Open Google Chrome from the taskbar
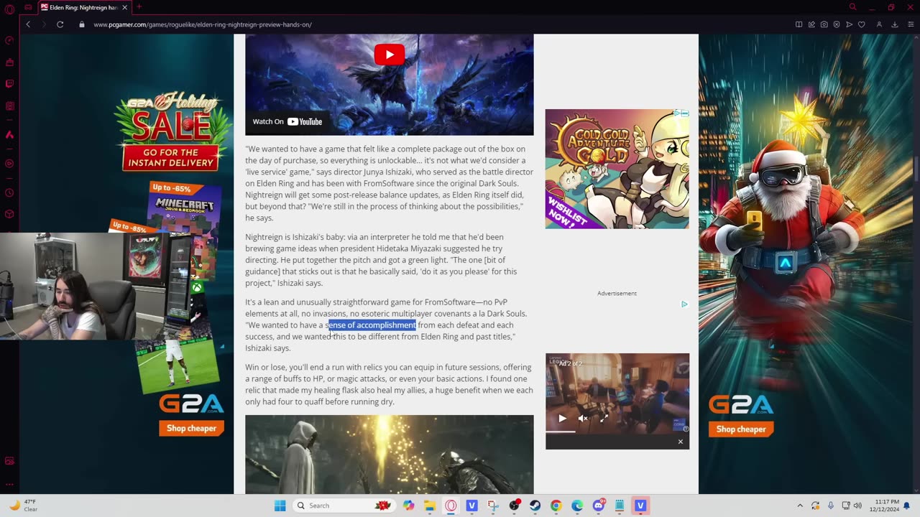This screenshot has height=517, width=920. (556, 506)
